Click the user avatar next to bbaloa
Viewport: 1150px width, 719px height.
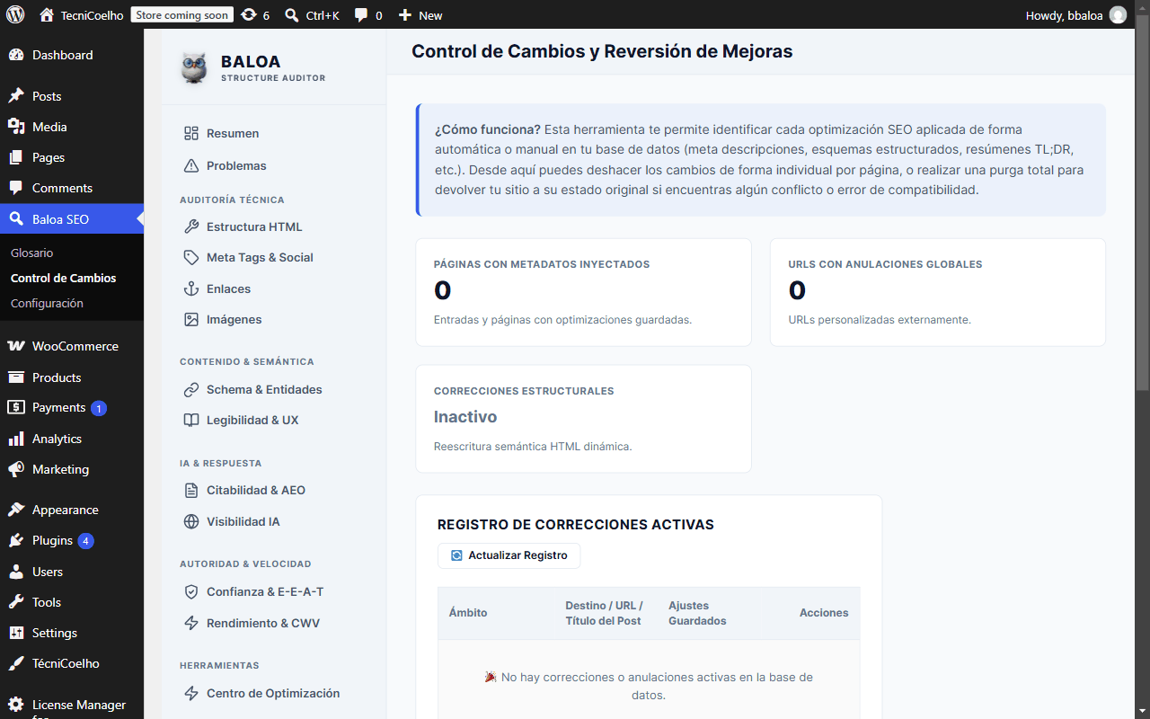1118,14
